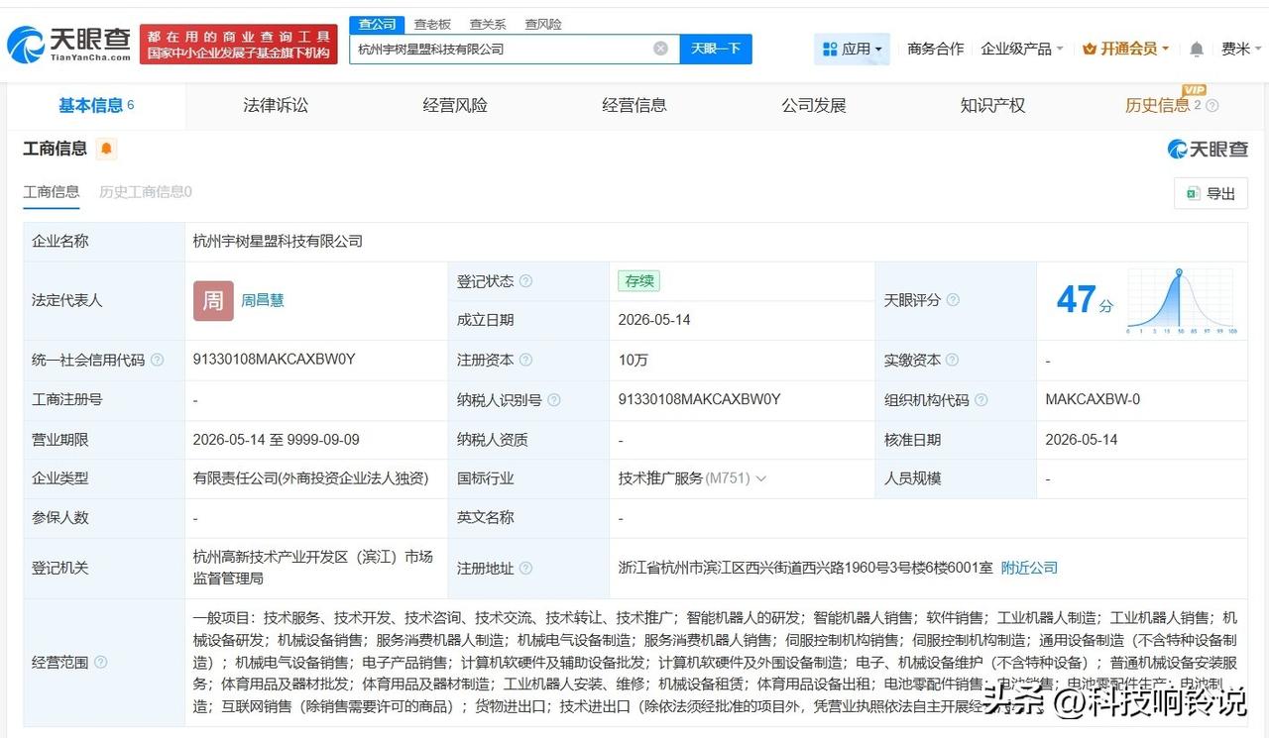Click the help icon beside 统一社会信用代码

click(x=157, y=361)
